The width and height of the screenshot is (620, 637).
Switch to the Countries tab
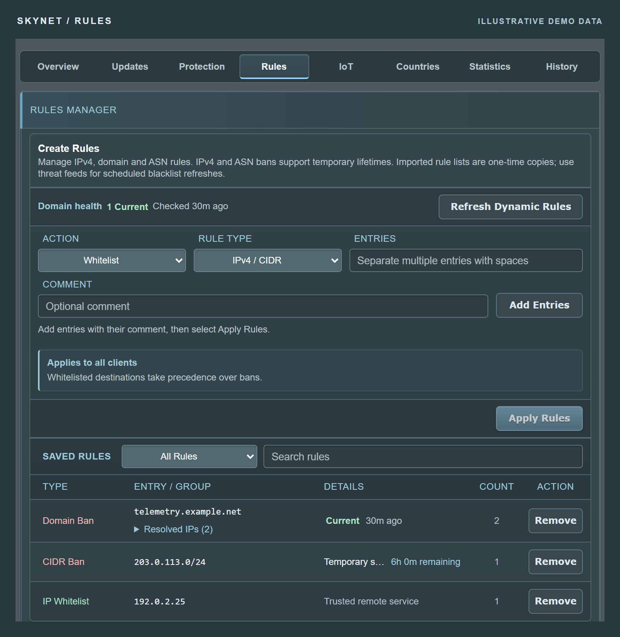tap(418, 67)
